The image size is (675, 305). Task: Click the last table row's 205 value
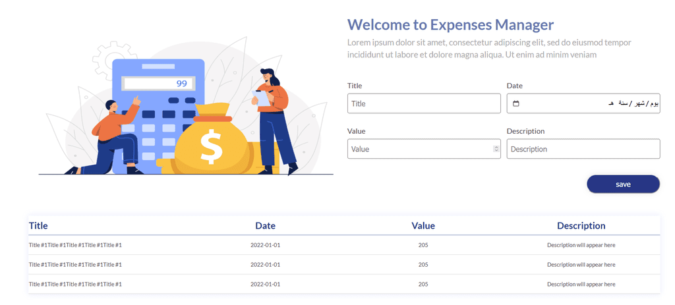[x=423, y=285]
